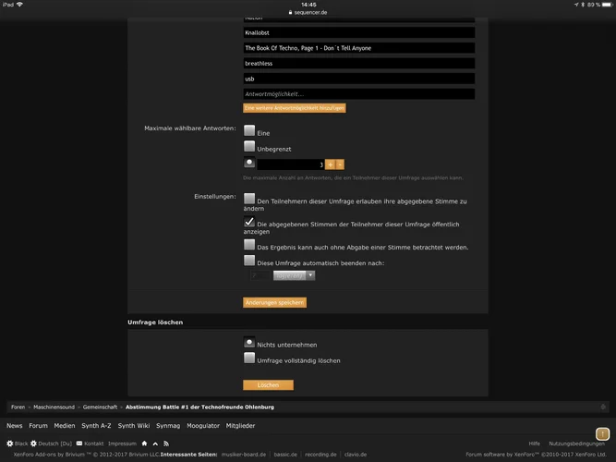Screen dimensions: 616x462
Task: Enable allowing voters to change their vote
Action: point(249,198)
